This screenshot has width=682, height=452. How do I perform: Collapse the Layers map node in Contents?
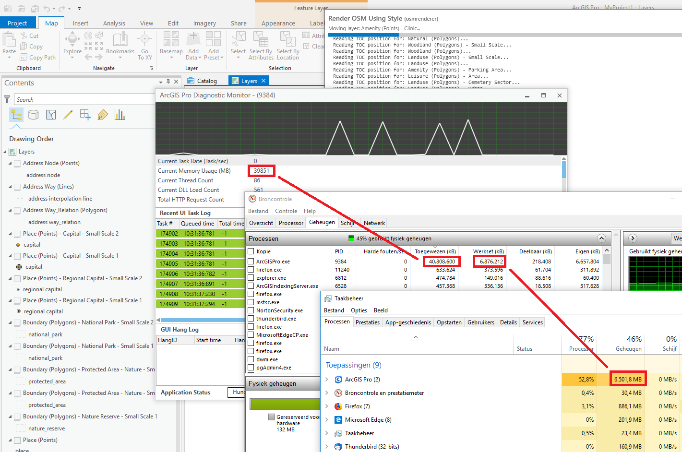(5, 152)
